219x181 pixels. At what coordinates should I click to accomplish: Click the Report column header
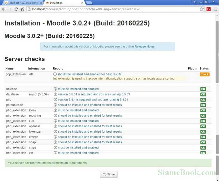[58, 69]
